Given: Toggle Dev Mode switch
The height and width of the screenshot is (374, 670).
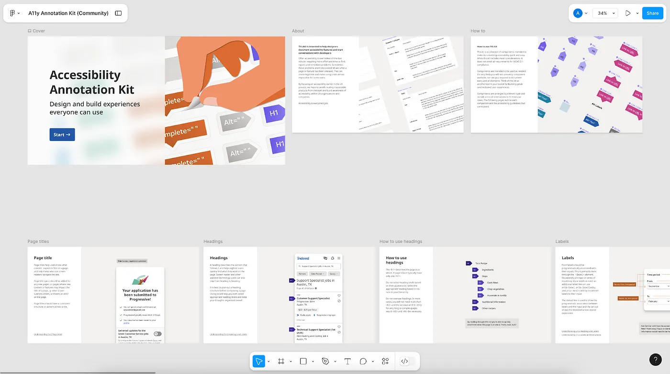Looking at the screenshot, I should click(407, 362).
